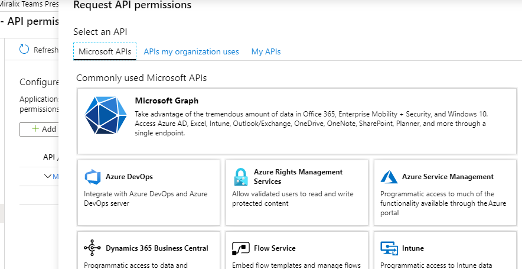
Task: Choose Azure Rights Management Services title
Action: point(298,177)
